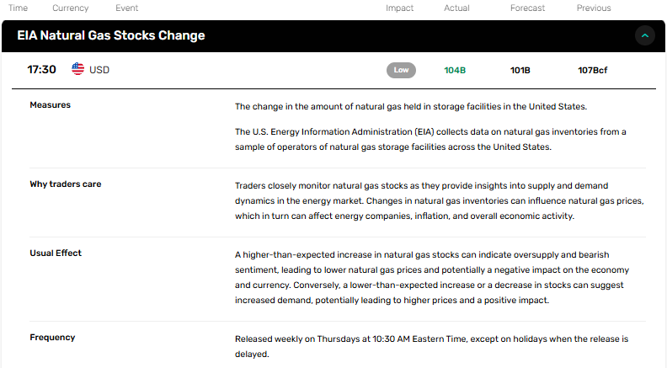Screen dimensions: 667x368
Task: Select the Frequency row label
Action: [52, 338]
